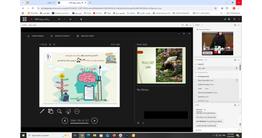Click Start My Webcam
Viewport: 262px width, 138px height.
point(204,30)
